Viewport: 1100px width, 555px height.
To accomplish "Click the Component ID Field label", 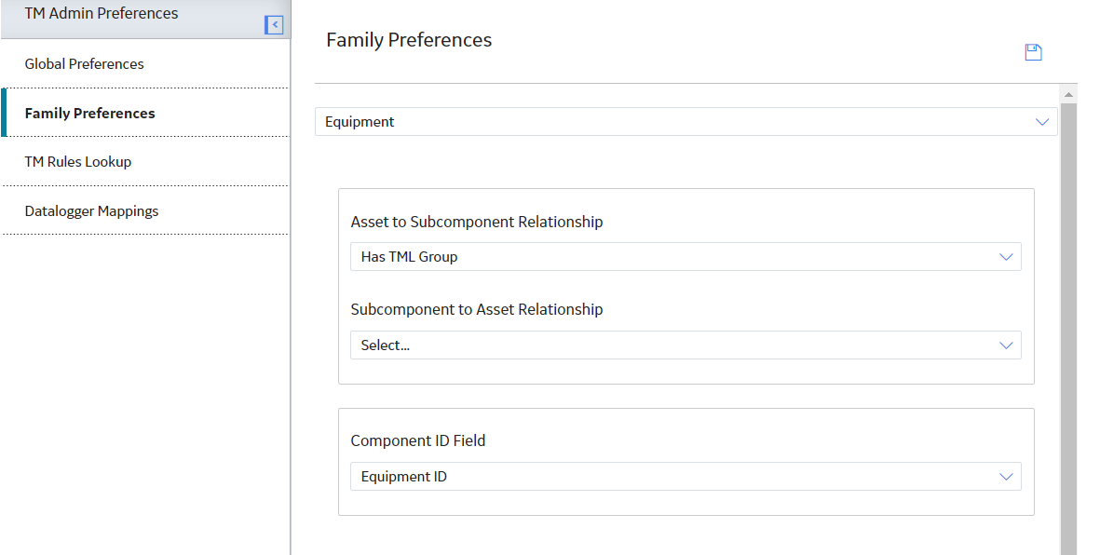I will click(418, 440).
